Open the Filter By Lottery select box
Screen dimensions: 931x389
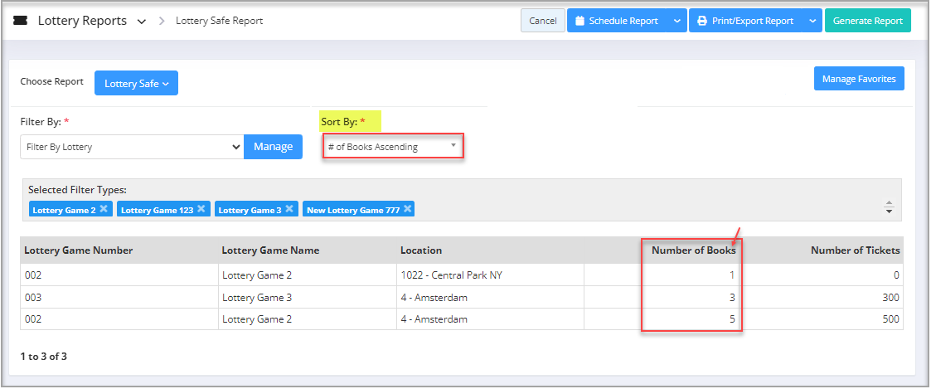point(131,147)
